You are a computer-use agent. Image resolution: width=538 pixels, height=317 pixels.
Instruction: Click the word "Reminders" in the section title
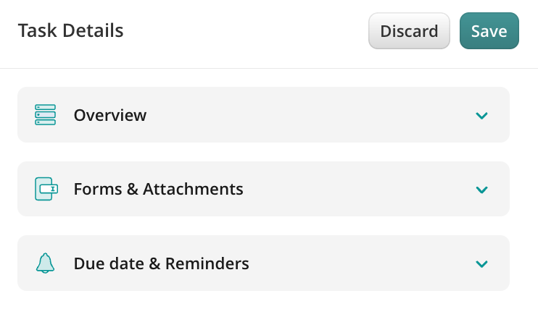point(207,263)
